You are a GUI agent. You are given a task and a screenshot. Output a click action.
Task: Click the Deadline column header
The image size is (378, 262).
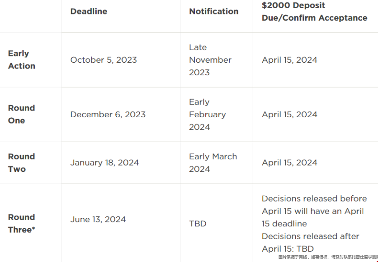[x=89, y=11]
